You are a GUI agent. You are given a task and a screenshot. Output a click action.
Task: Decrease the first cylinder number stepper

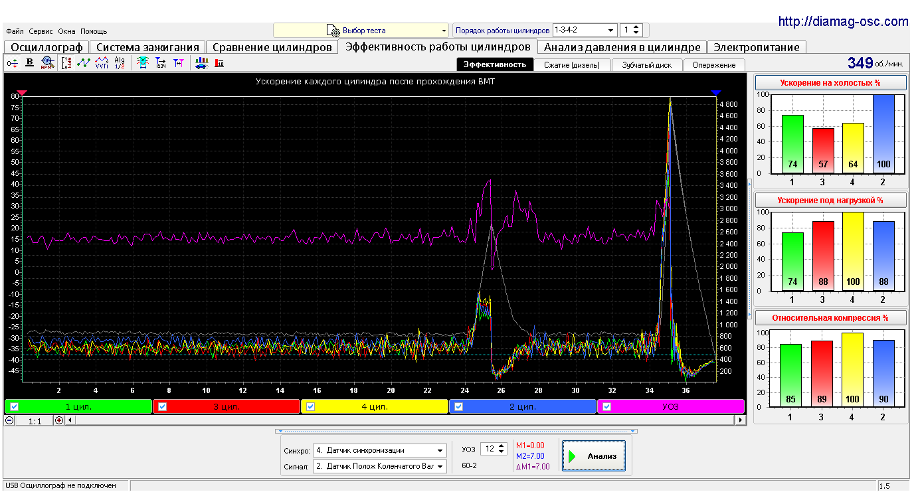click(x=636, y=34)
